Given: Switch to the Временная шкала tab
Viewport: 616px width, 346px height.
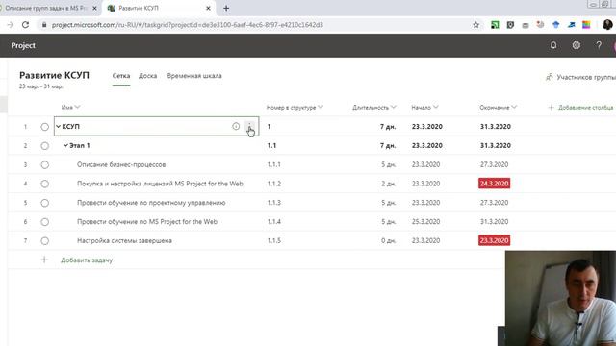Looking at the screenshot, I should click(x=194, y=76).
